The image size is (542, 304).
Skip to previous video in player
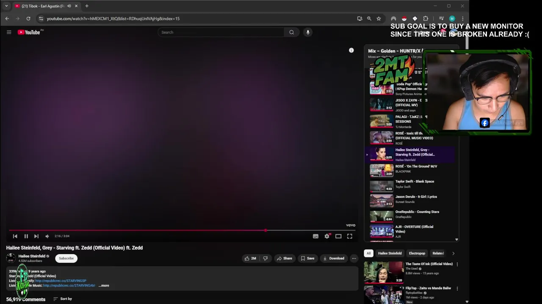pyautogui.click(x=15, y=236)
